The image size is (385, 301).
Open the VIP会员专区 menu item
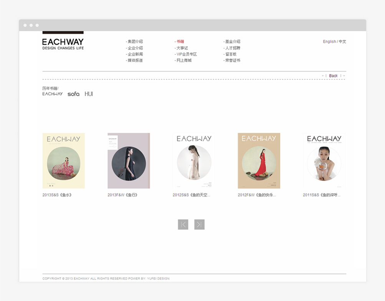pos(186,54)
